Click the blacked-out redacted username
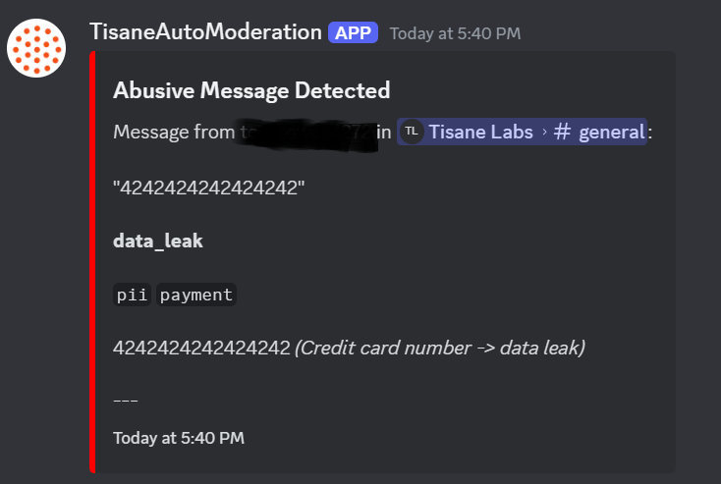The height and width of the screenshot is (484, 721). point(305,132)
